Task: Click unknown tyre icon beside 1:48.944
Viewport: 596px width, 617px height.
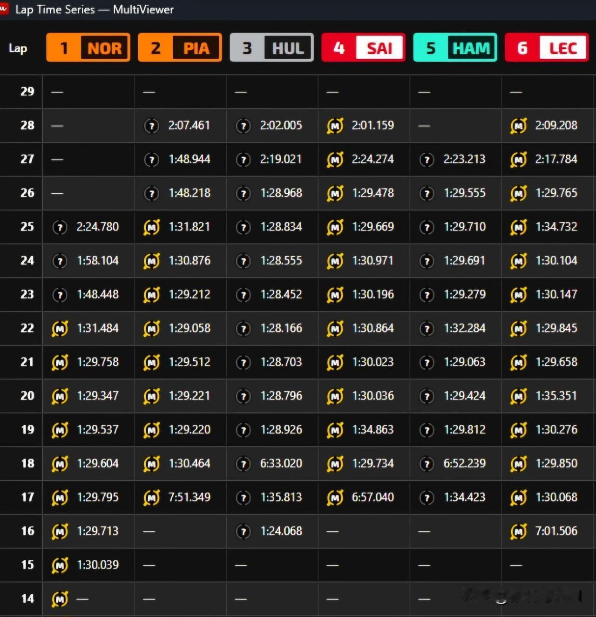Action: point(151,160)
